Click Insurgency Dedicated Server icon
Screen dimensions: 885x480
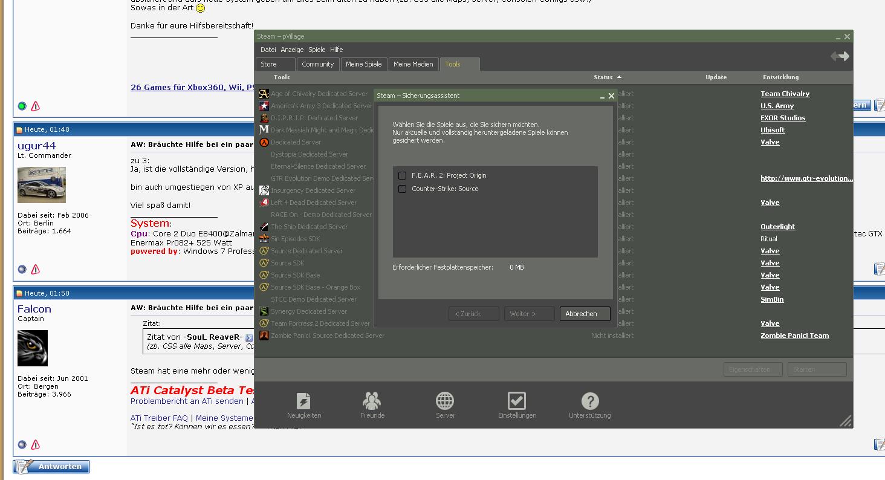coord(264,190)
